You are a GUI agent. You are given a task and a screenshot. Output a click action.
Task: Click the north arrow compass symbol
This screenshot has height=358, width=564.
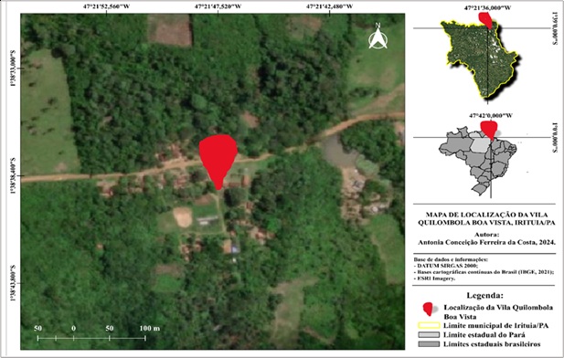[x=378, y=36]
